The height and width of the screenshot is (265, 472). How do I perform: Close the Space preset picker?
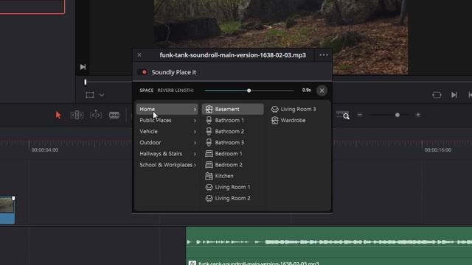point(322,91)
